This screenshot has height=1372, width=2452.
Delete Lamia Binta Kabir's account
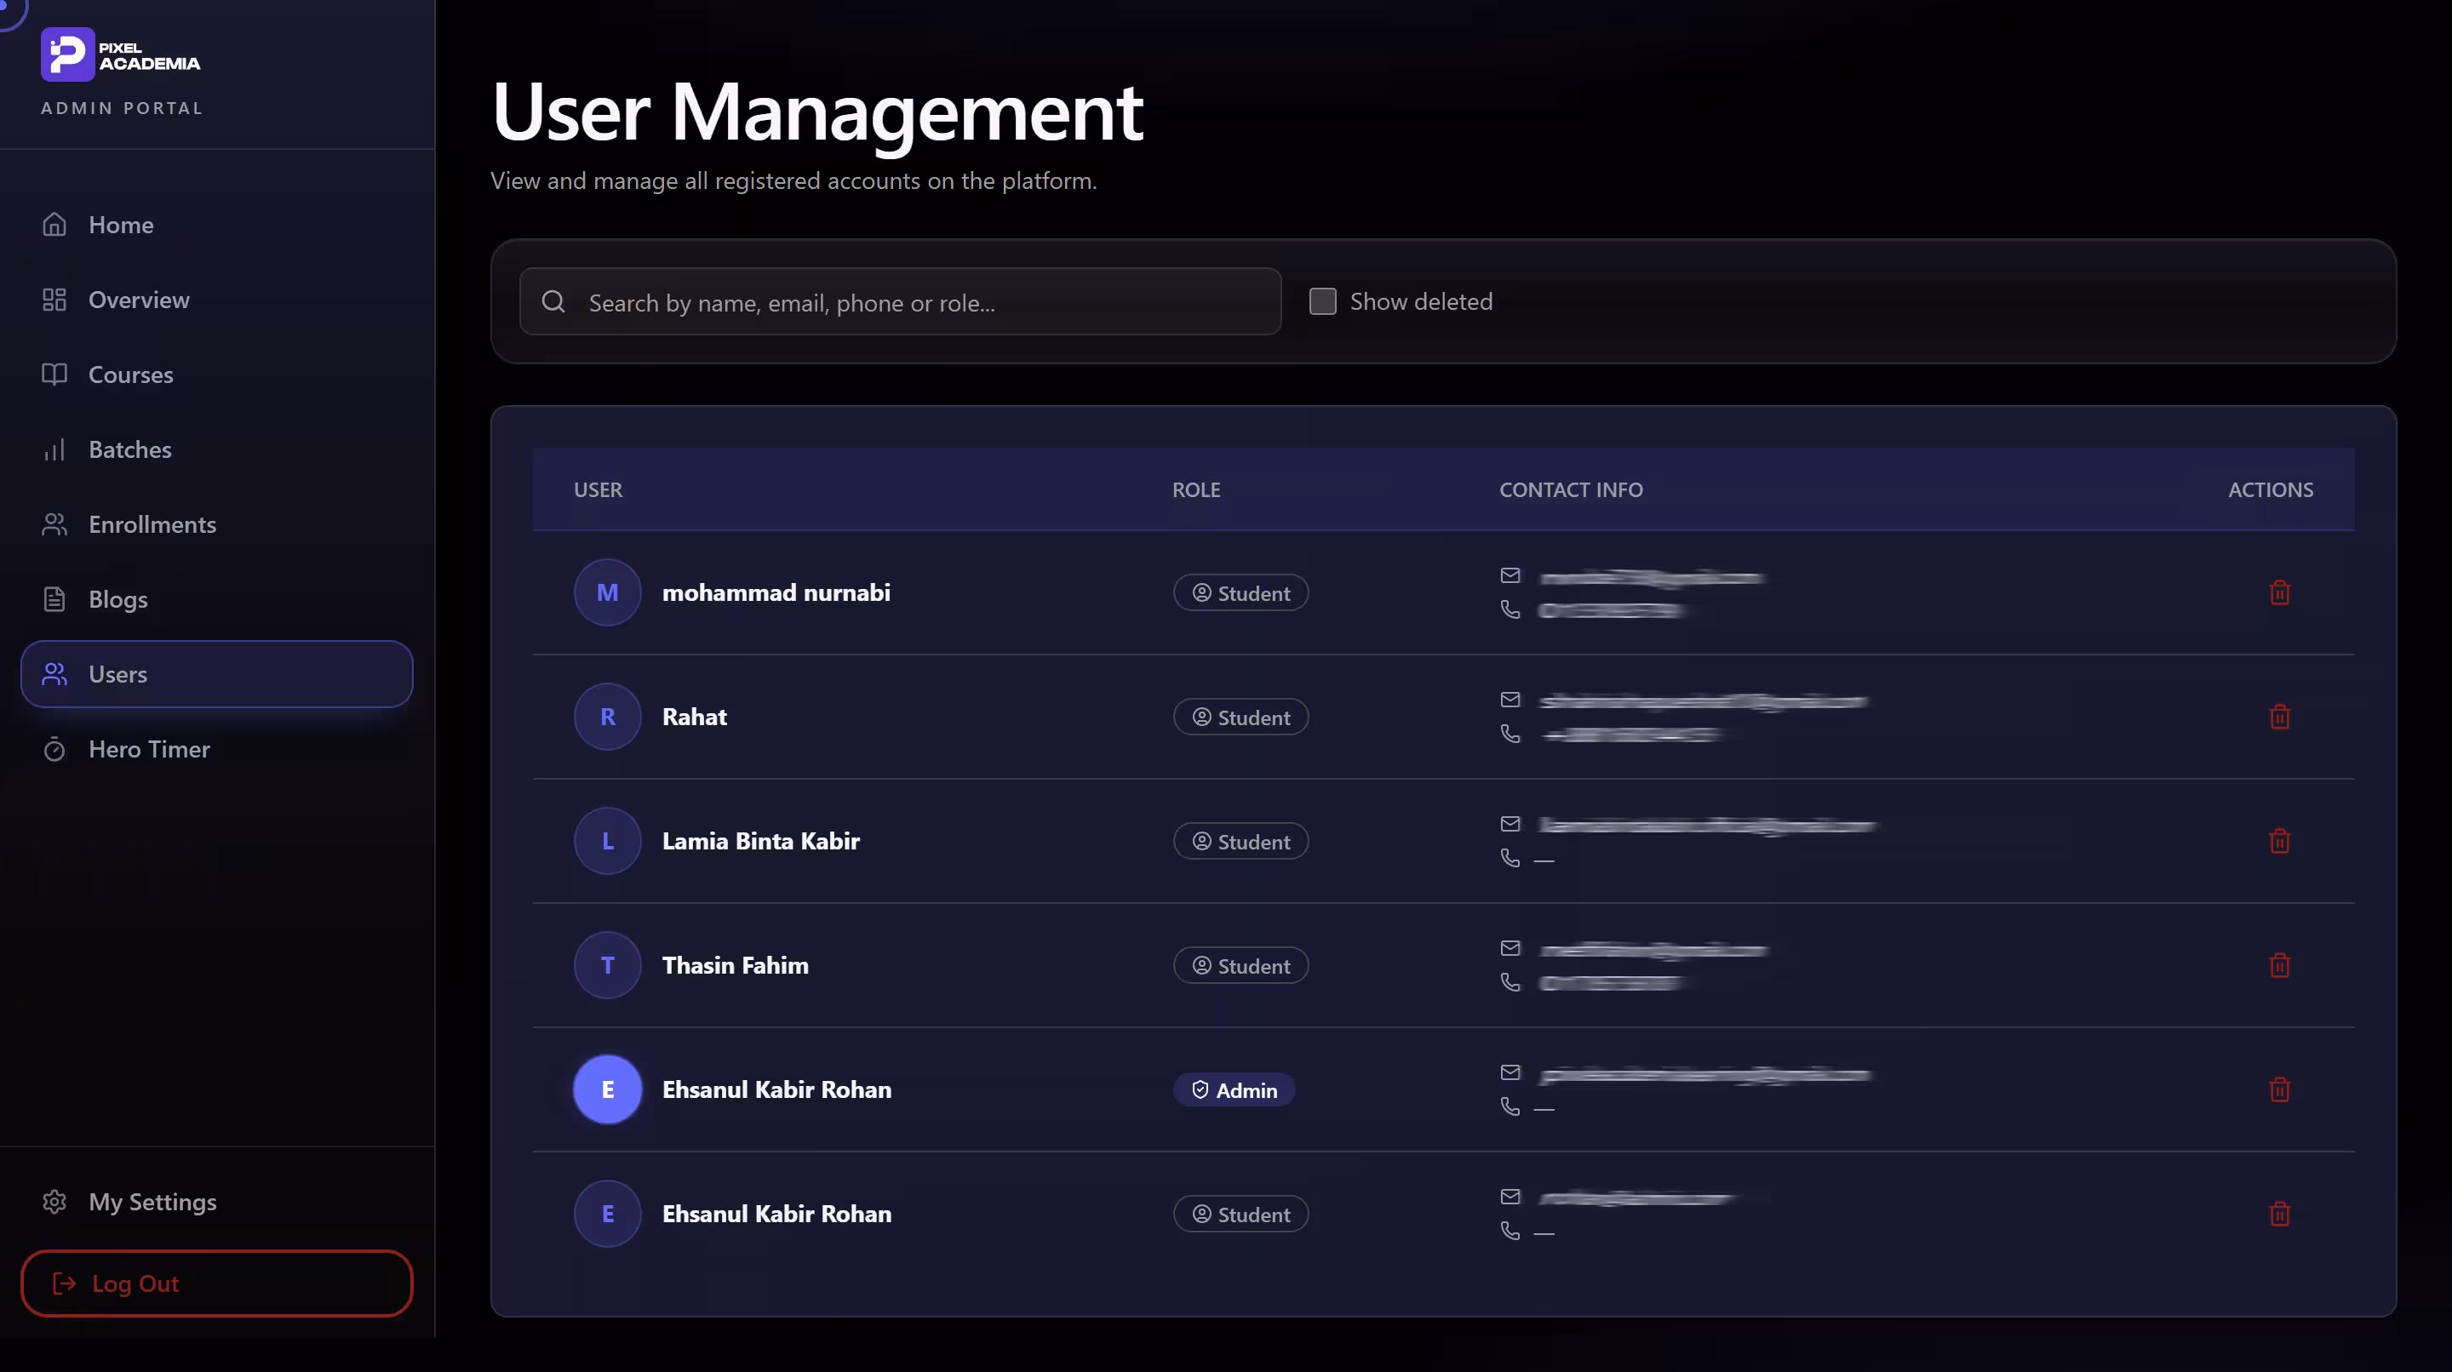pos(2280,841)
